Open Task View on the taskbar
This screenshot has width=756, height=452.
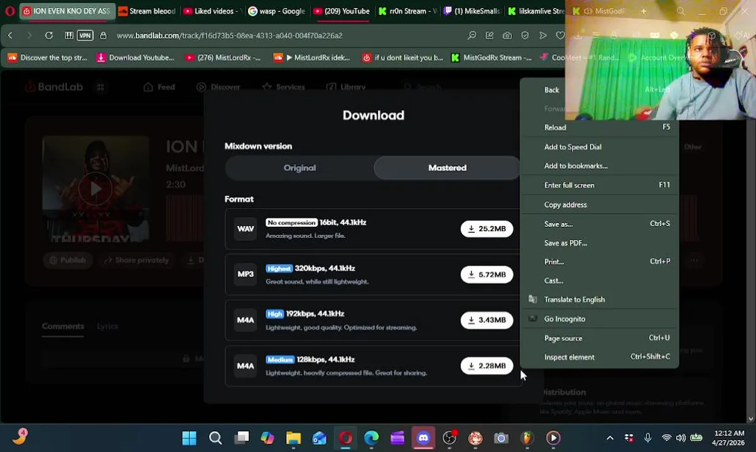242,438
